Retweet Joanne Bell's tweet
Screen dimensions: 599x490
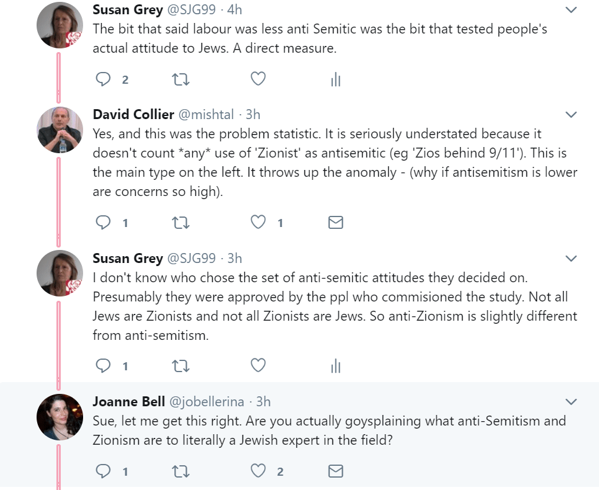pos(180,472)
